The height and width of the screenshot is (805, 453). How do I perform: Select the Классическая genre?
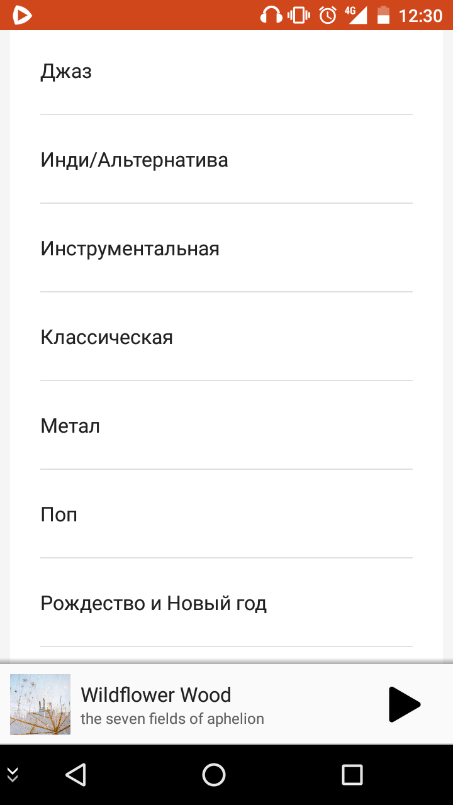pyautogui.click(x=226, y=337)
